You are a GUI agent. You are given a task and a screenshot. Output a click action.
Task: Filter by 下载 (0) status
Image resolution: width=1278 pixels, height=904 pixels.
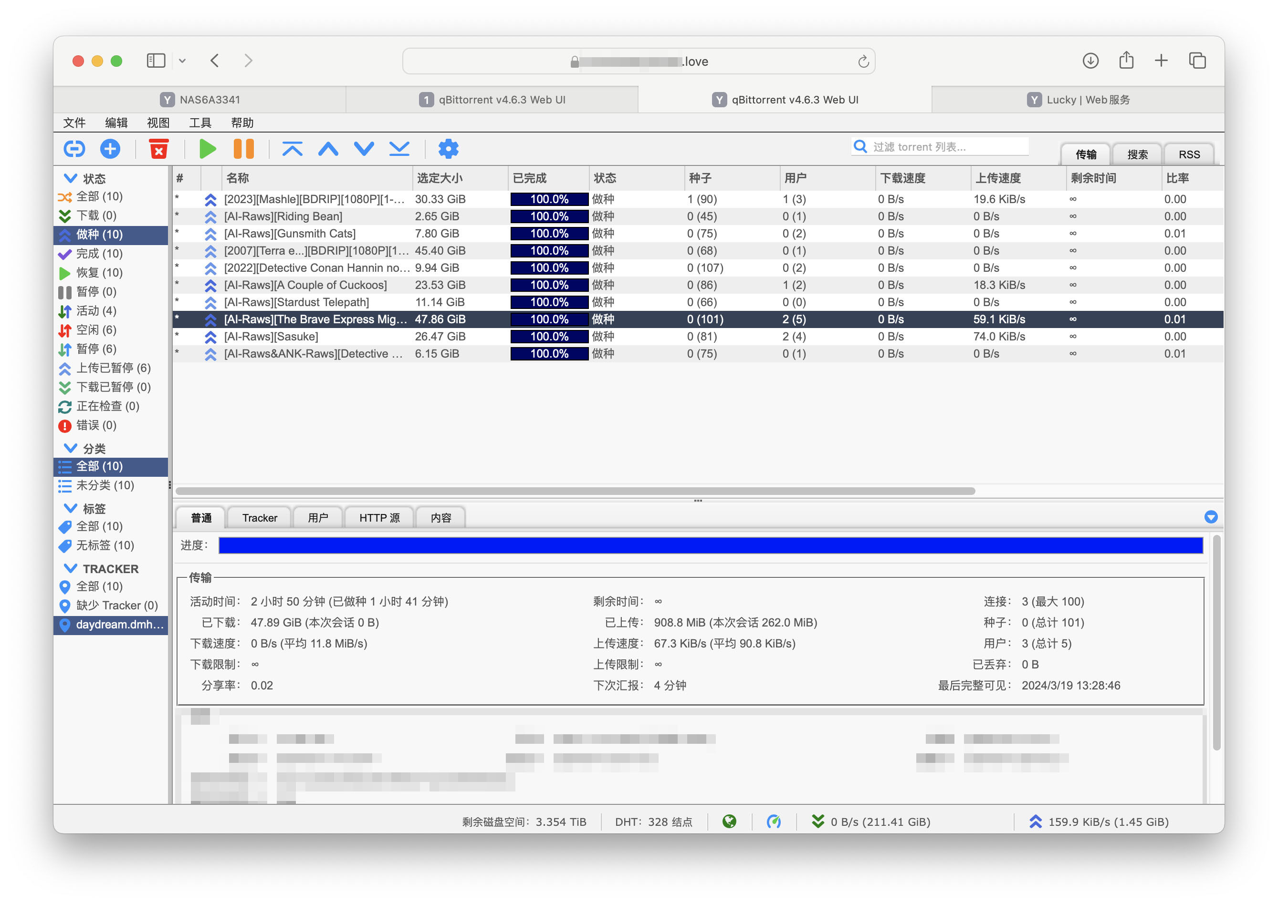tap(111, 216)
